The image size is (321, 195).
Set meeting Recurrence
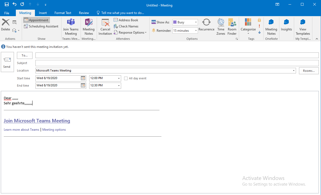click(206, 25)
